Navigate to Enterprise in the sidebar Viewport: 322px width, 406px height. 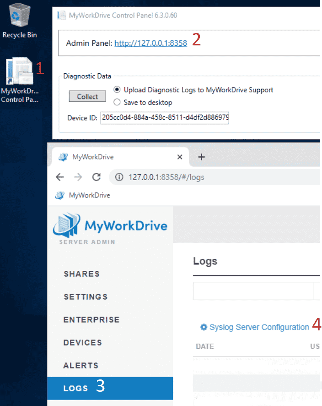click(x=91, y=320)
